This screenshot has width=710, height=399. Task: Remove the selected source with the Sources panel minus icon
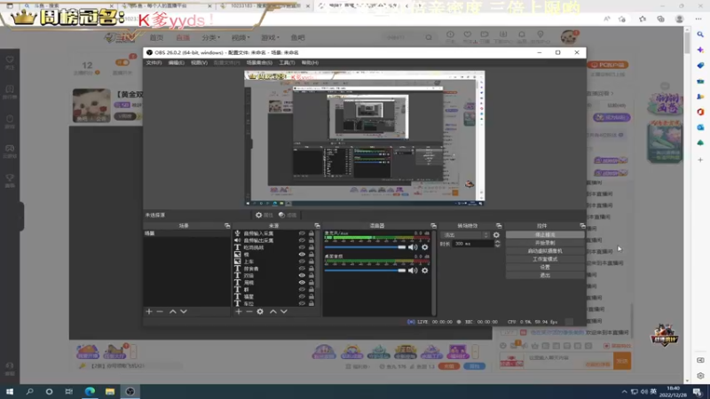pyautogui.click(x=249, y=312)
